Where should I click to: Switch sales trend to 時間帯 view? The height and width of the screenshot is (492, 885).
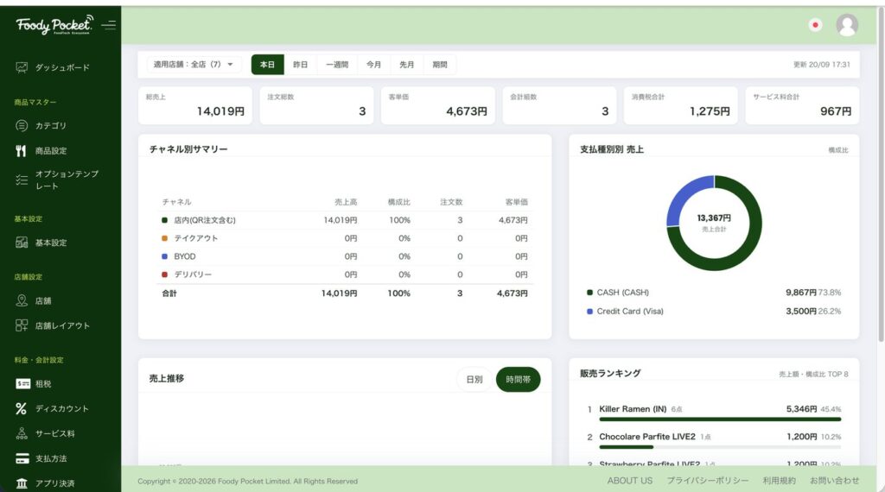[518, 379]
